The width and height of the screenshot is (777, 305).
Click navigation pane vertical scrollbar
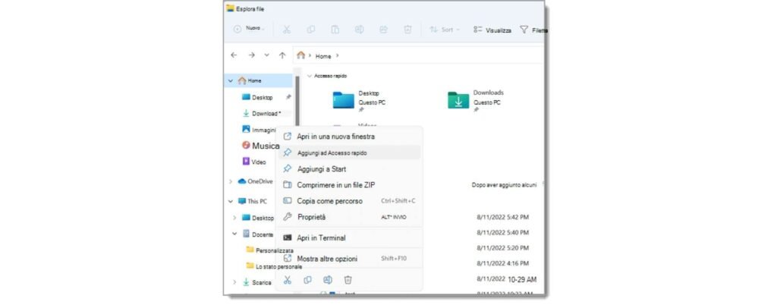click(297, 101)
